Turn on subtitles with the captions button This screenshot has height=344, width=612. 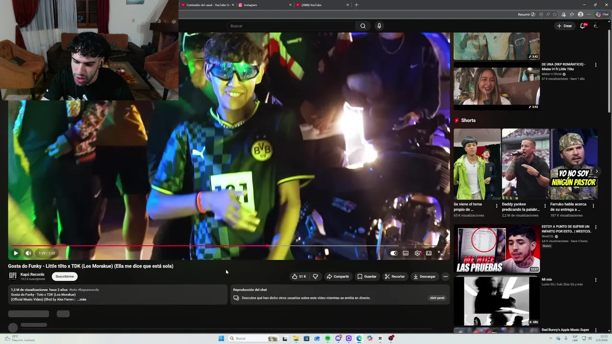(405, 253)
